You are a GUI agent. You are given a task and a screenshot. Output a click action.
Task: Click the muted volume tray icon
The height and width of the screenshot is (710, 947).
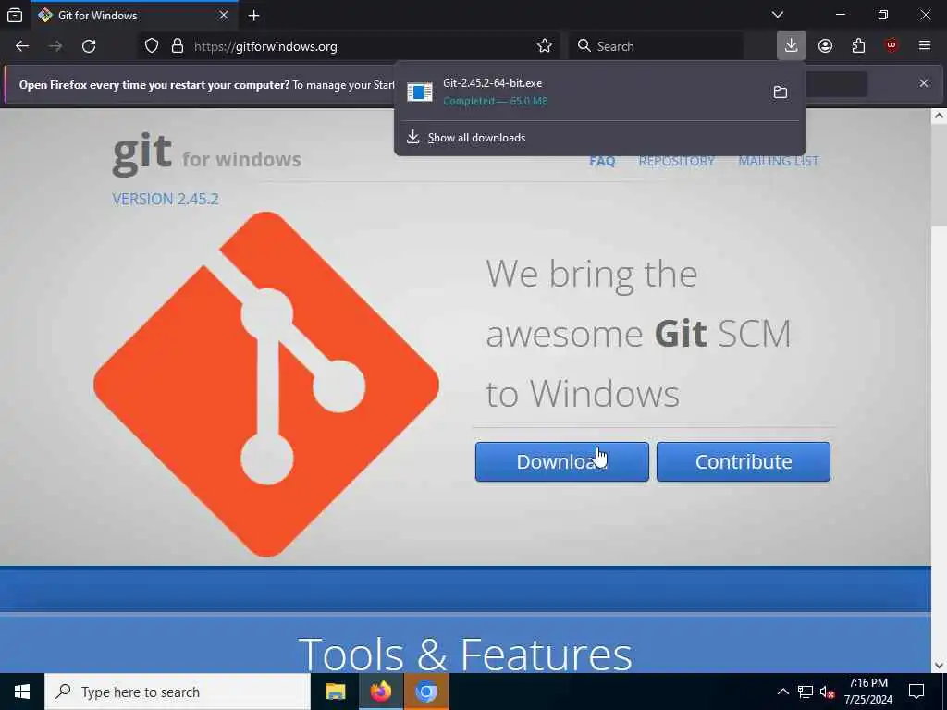(828, 692)
